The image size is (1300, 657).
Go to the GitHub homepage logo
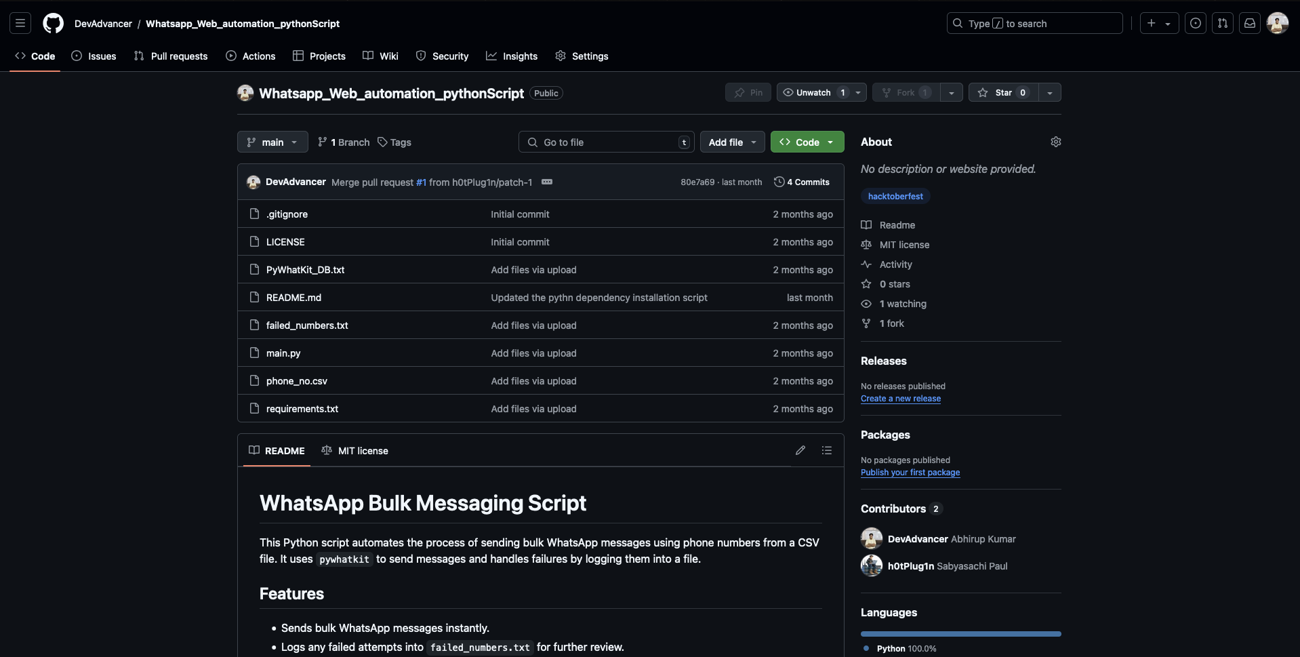[53, 23]
